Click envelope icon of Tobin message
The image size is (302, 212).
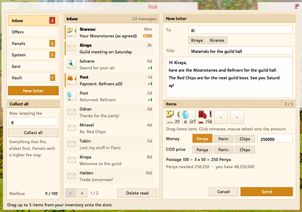(x=72, y=144)
